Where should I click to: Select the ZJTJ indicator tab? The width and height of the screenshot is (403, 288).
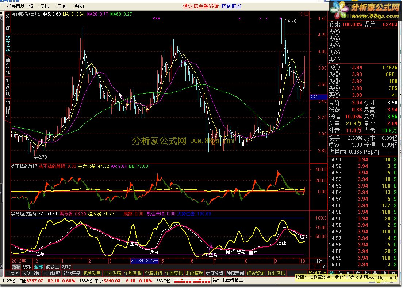click(66, 267)
